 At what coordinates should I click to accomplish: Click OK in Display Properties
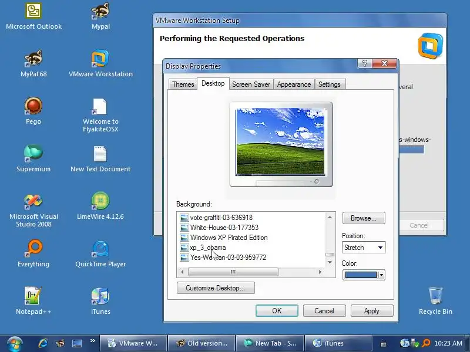[277, 311]
